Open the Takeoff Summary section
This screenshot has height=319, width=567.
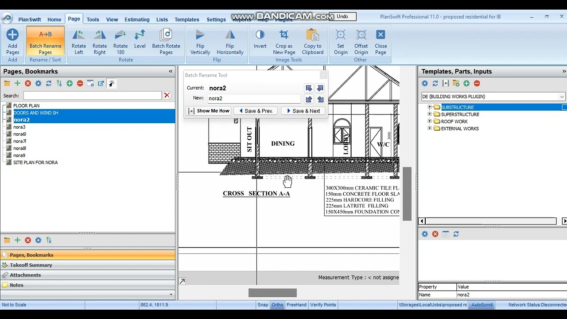(88, 265)
